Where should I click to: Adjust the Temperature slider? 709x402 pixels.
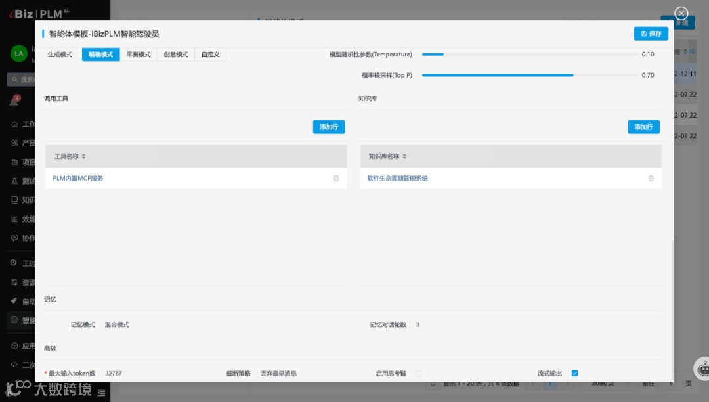click(530, 55)
